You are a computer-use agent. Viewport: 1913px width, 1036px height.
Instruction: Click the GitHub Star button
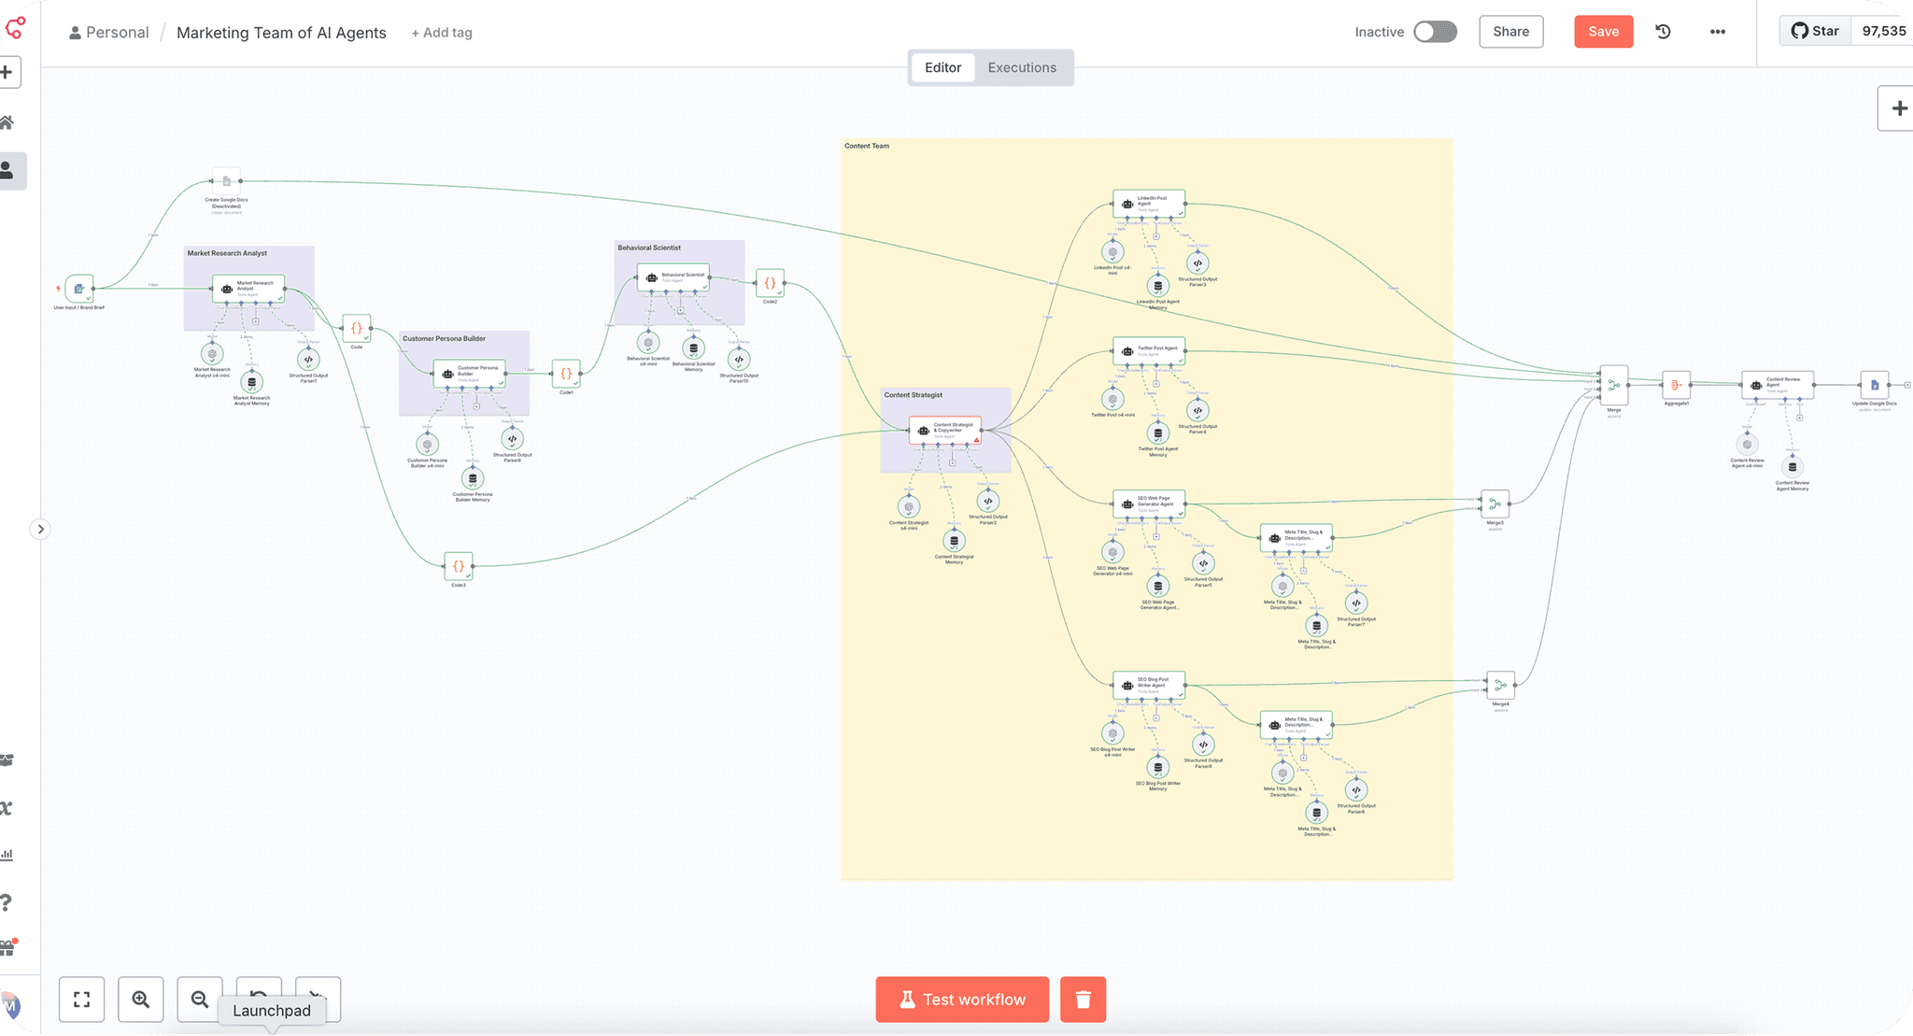(x=1815, y=31)
